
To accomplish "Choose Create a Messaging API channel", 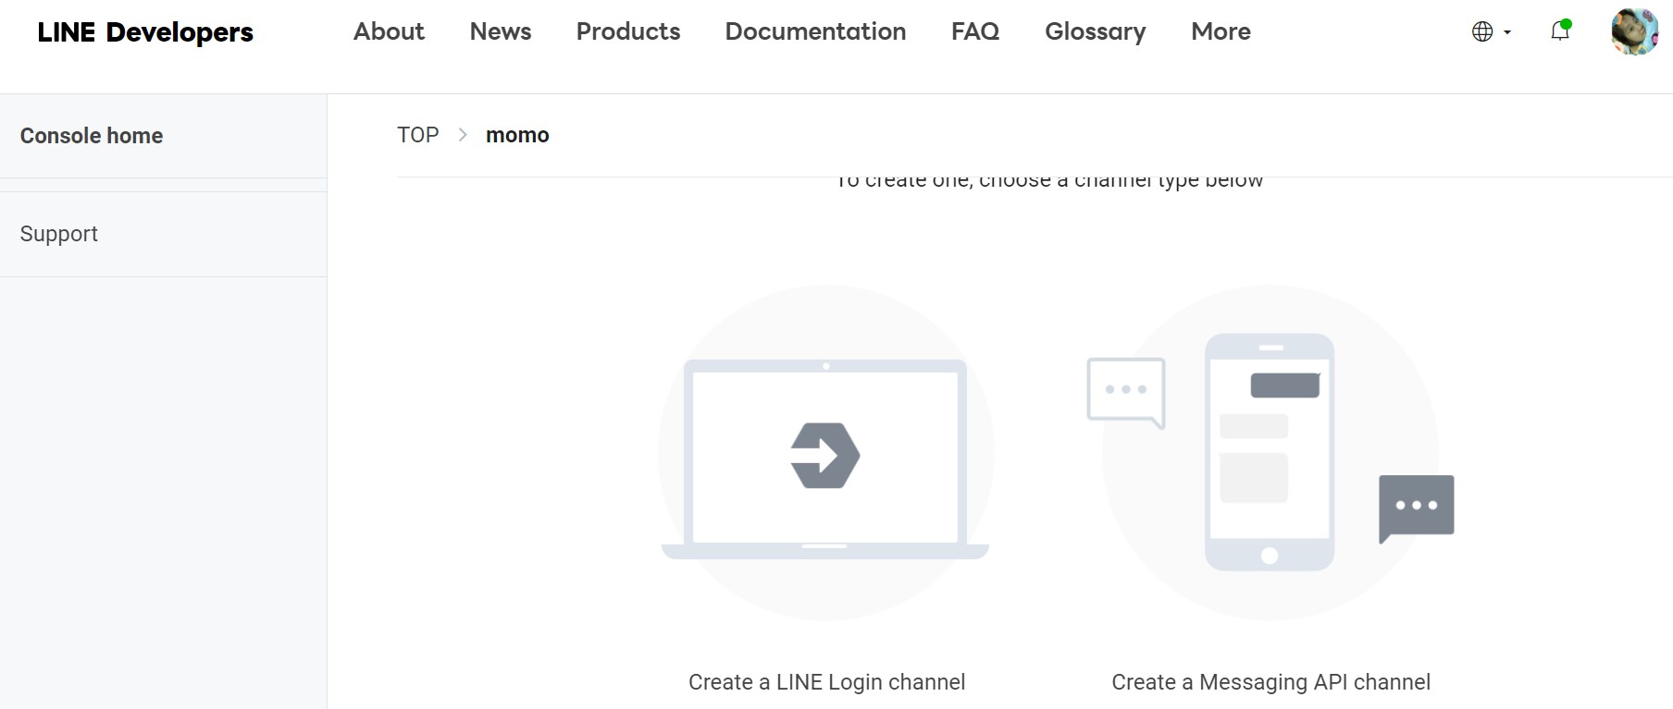I will point(1270,682).
